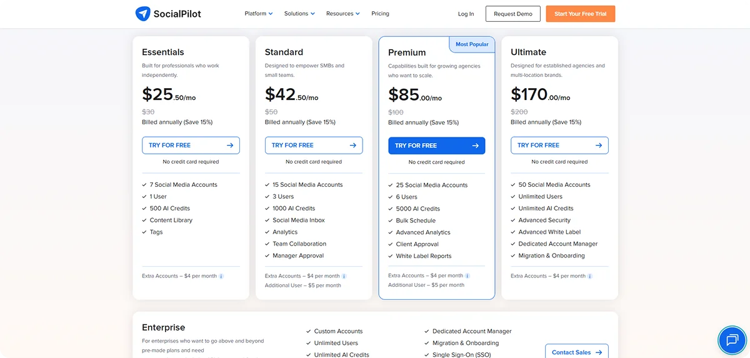750x358 pixels.
Task: Click the Log In link
Action: (x=466, y=14)
